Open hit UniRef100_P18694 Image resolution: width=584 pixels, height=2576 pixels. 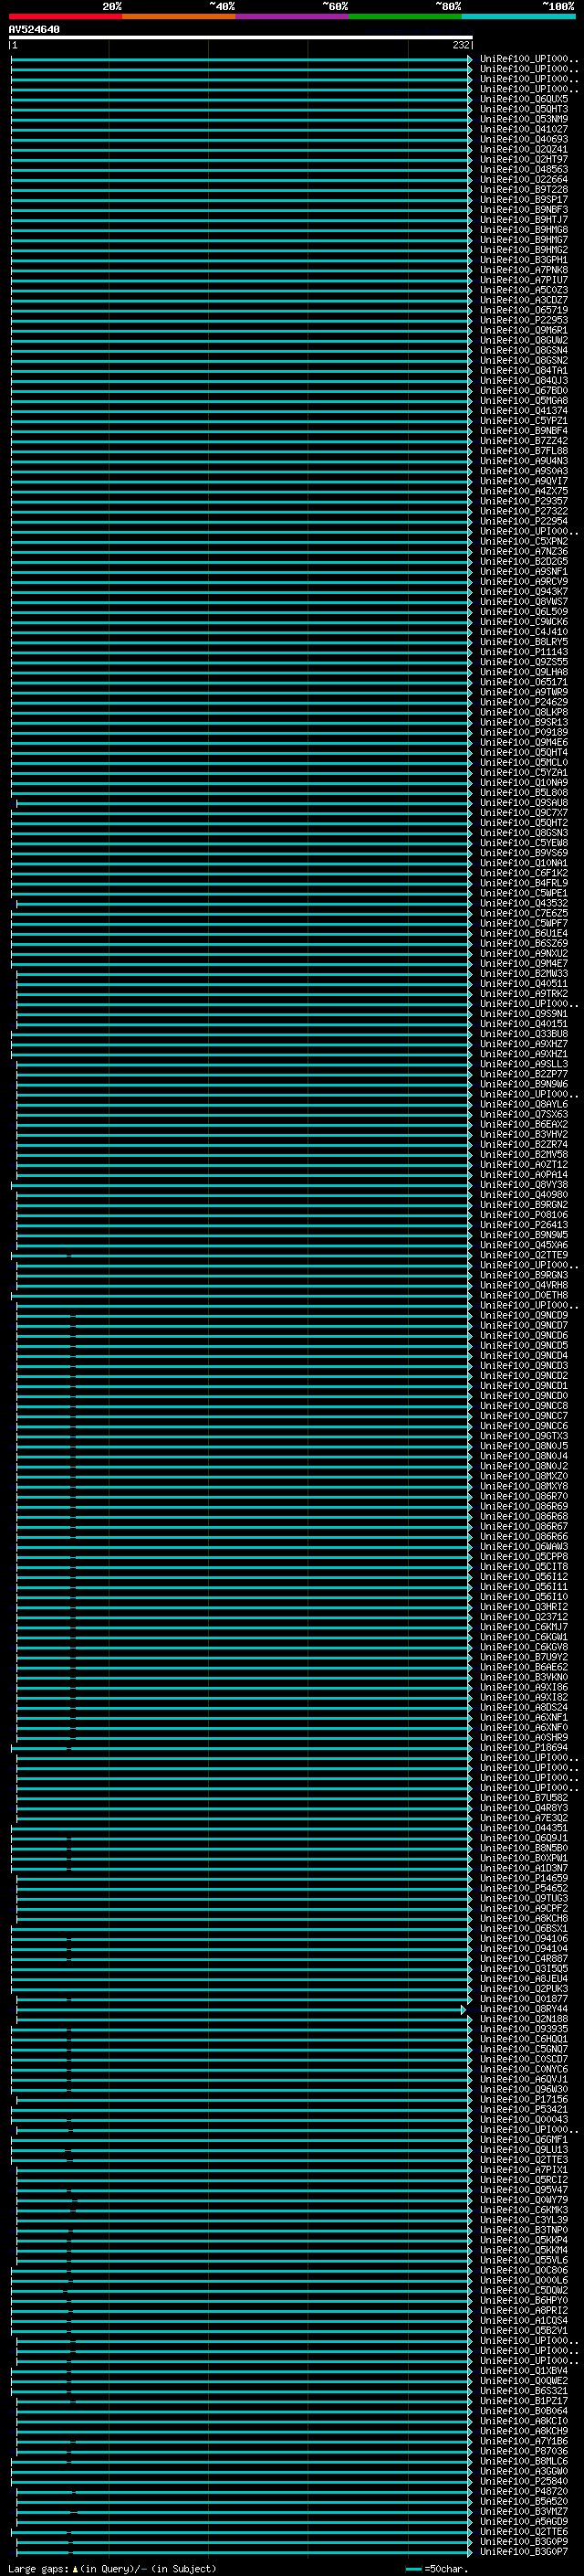pos(523,1747)
